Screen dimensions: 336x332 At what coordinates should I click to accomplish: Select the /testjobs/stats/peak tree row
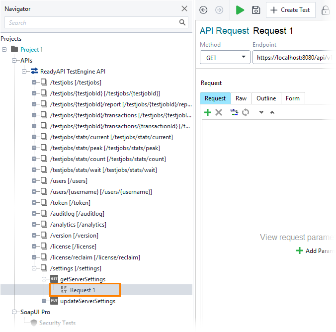[x=105, y=148]
